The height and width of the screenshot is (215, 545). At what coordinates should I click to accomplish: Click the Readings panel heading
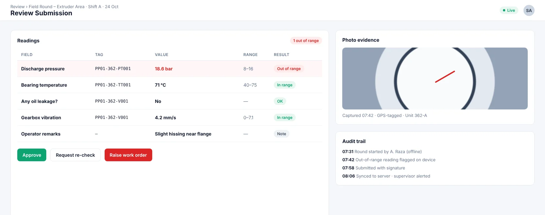tap(28, 41)
